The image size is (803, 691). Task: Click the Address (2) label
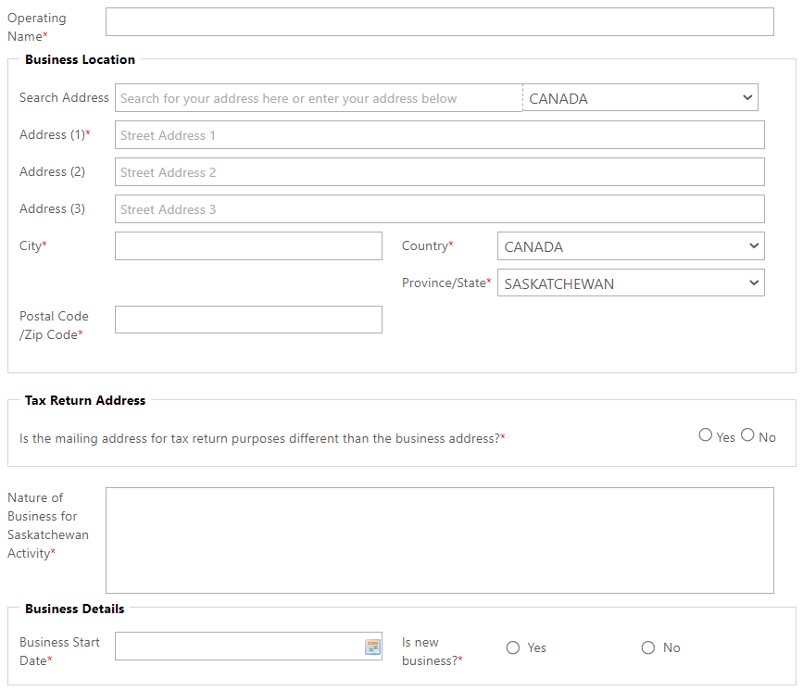coord(52,171)
